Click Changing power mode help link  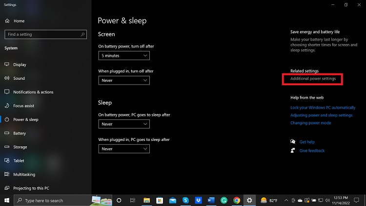tap(310, 123)
